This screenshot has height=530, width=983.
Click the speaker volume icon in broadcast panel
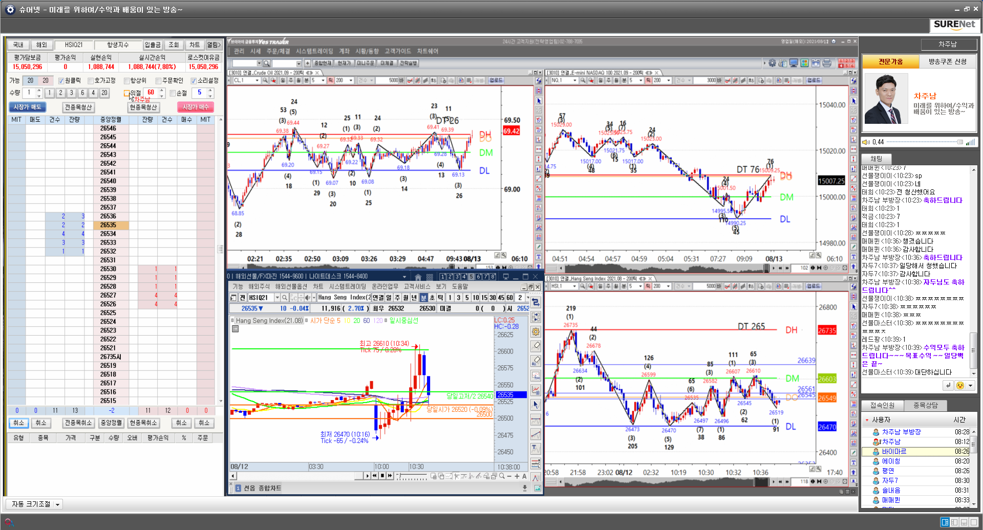click(x=866, y=142)
